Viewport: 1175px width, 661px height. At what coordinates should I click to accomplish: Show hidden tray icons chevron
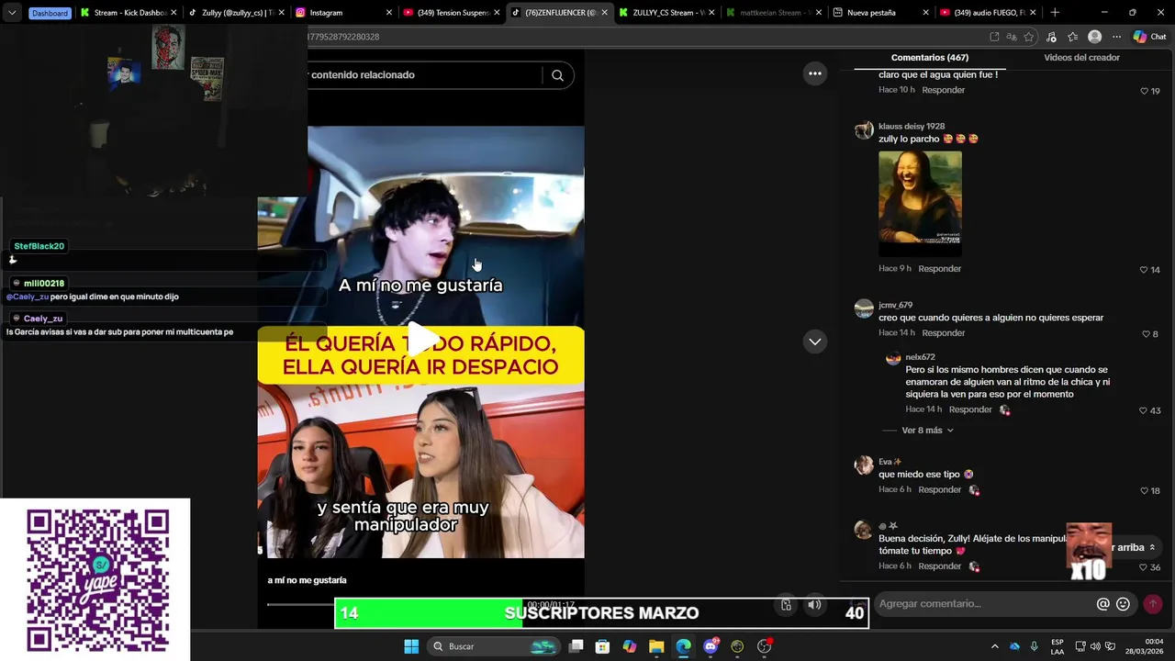tap(994, 646)
